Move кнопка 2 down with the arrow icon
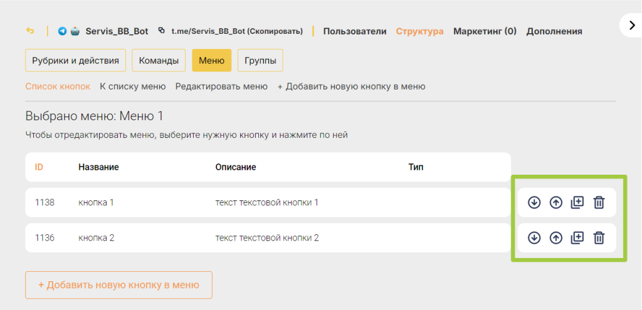 point(534,237)
